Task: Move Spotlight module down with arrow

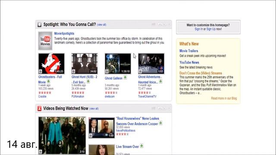Action: tap(164, 25)
